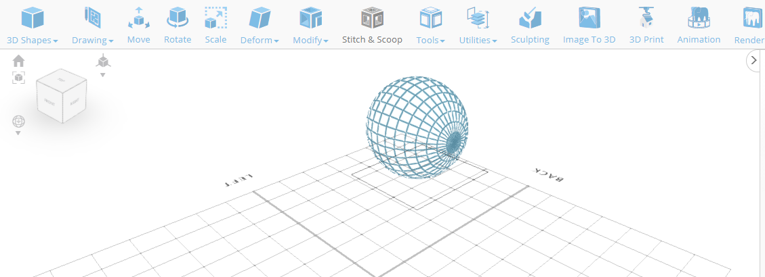
Task: Launch the Image To 3D tool
Action: pyautogui.click(x=590, y=26)
